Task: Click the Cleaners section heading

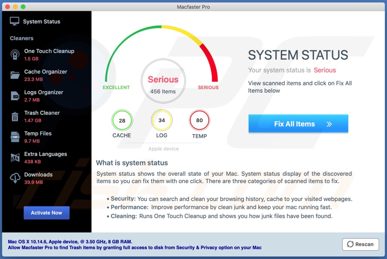Action: 22,38
